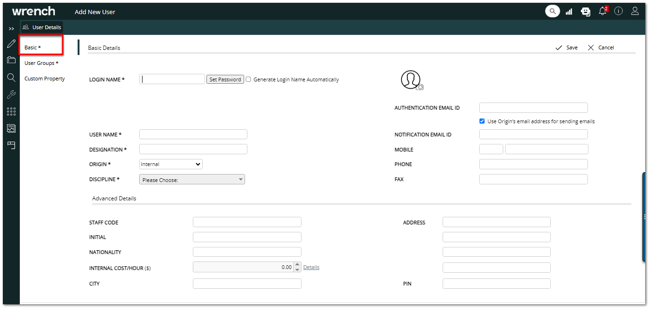This screenshot has width=650, height=309.
Task: Click the PIN input field
Action: click(497, 284)
